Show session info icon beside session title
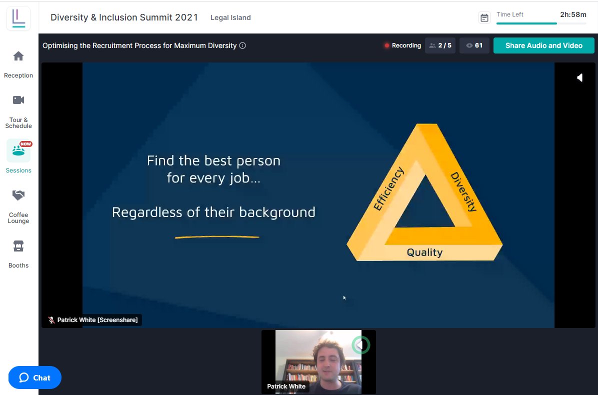This screenshot has height=395, width=598. coord(242,45)
